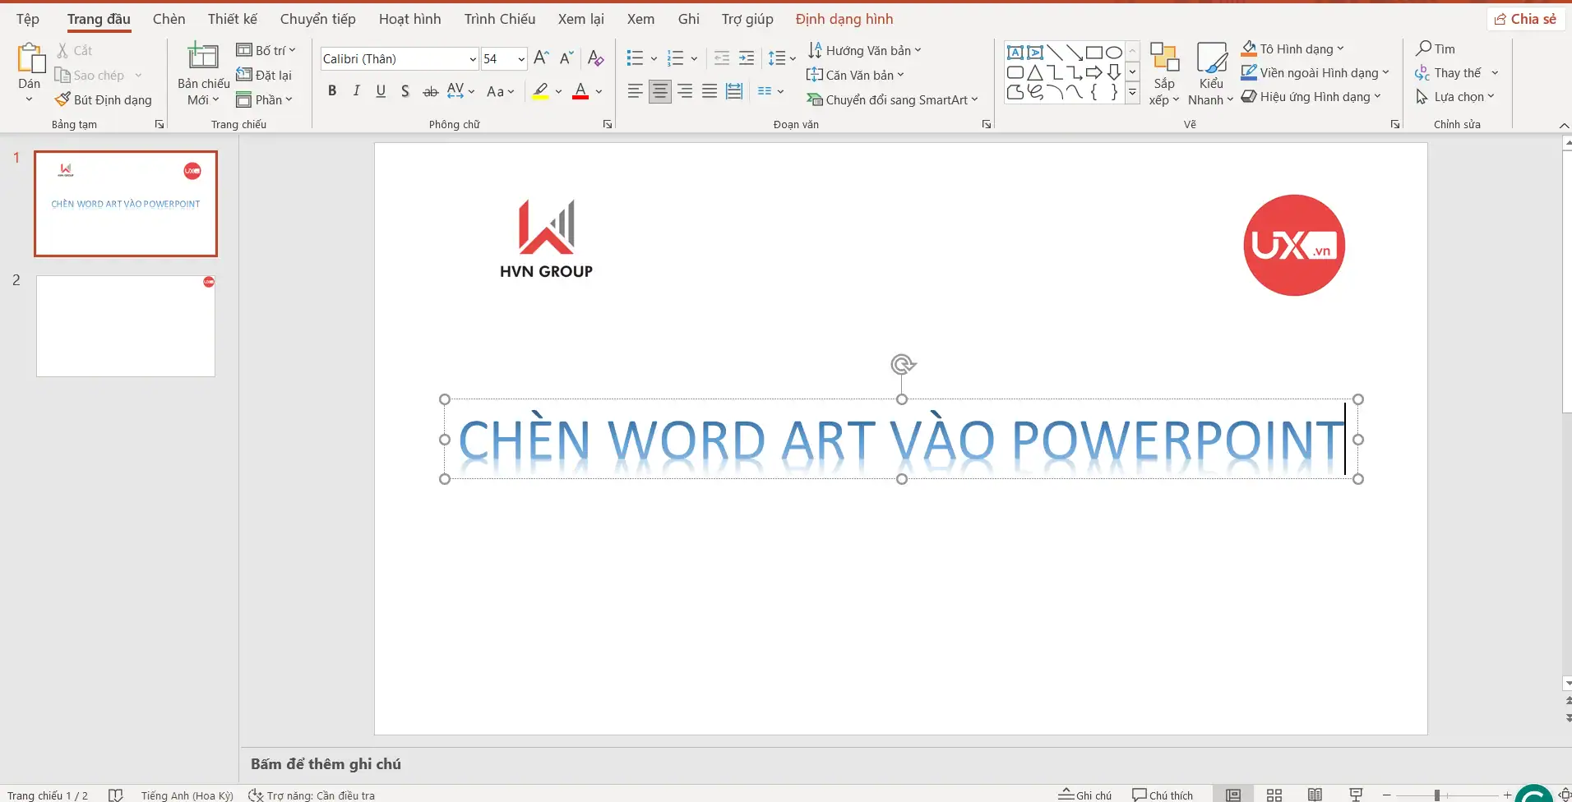Open the Định dạng hình tab

(845, 18)
